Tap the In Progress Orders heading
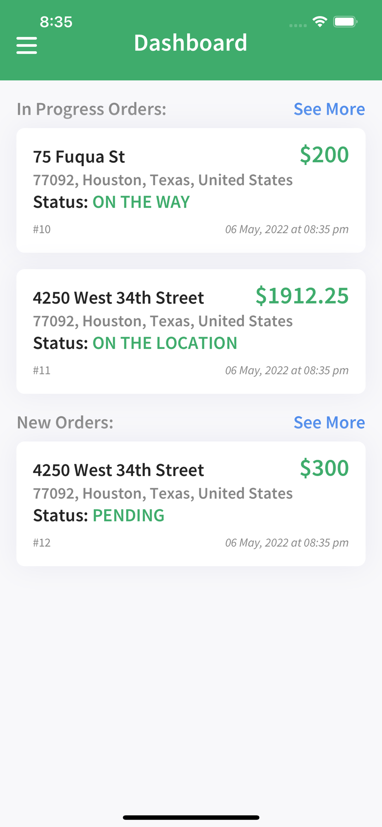The height and width of the screenshot is (827, 382). click(91, 109)
